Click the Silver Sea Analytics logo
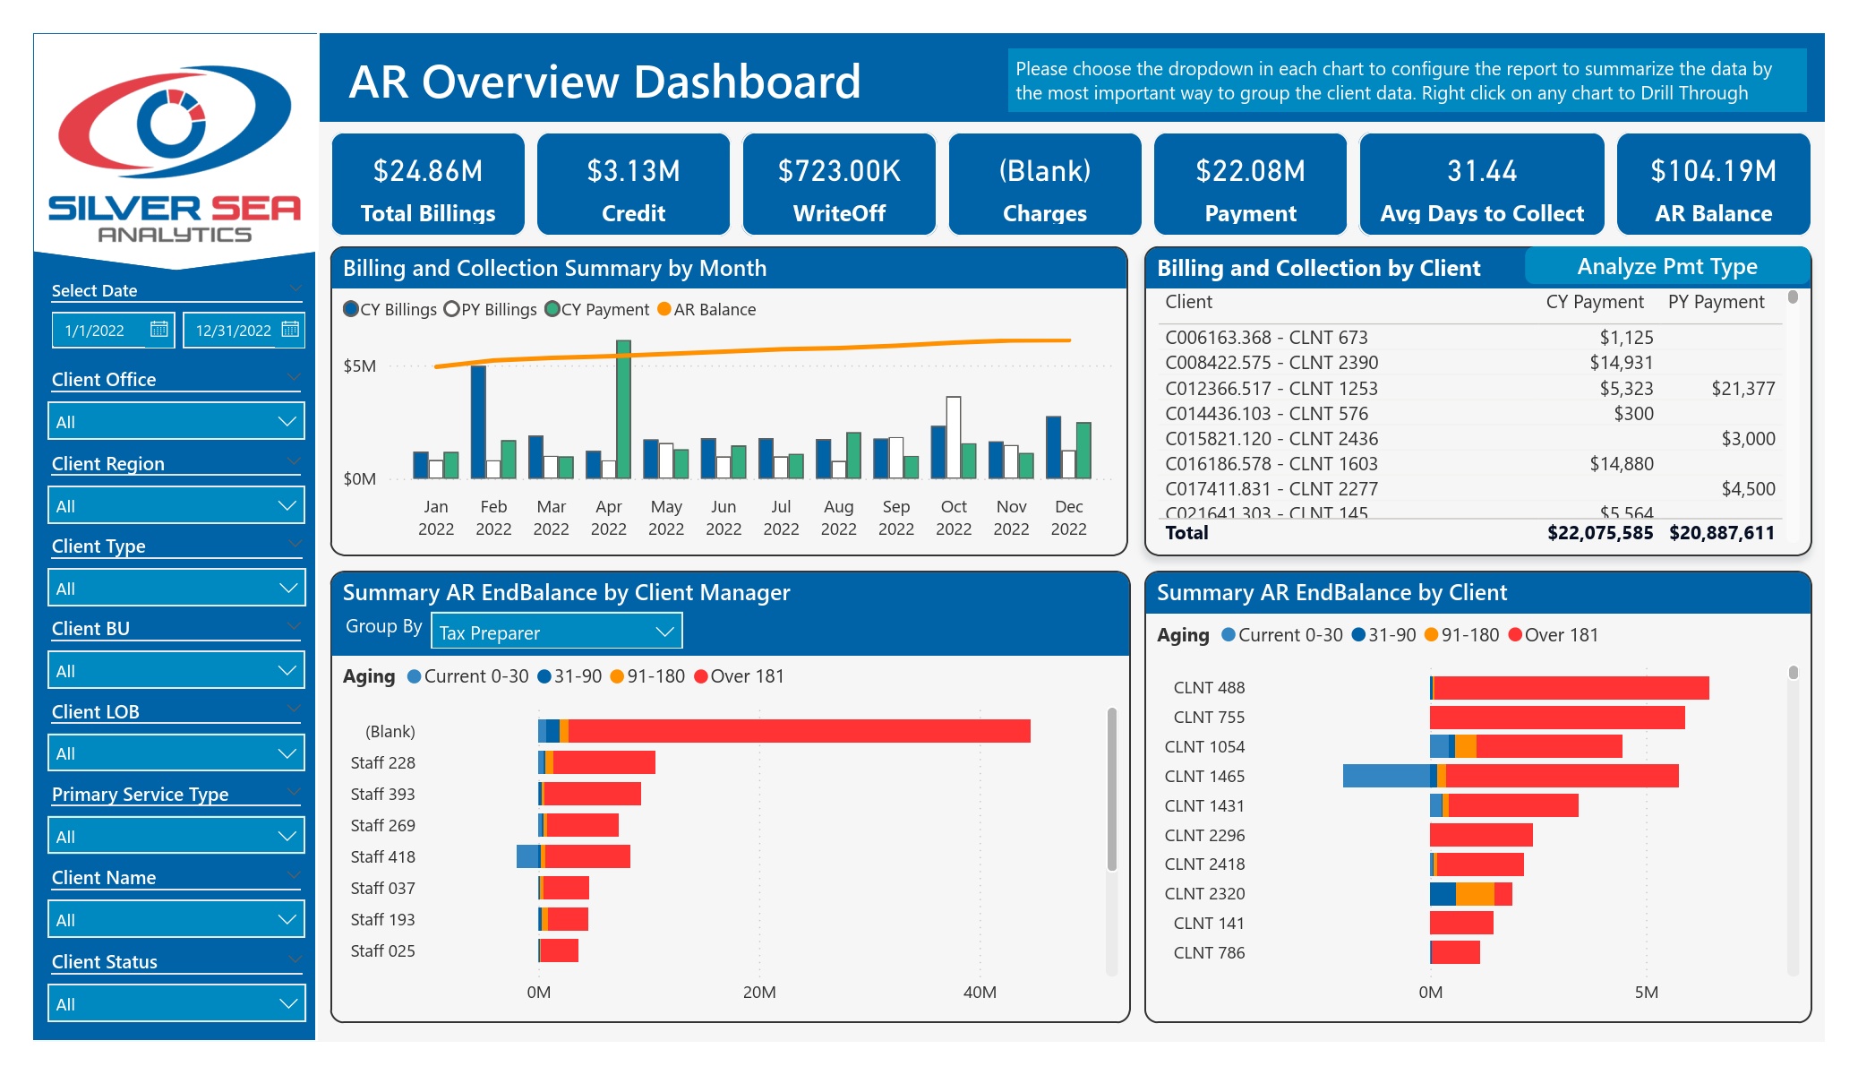 pos(175,152)
